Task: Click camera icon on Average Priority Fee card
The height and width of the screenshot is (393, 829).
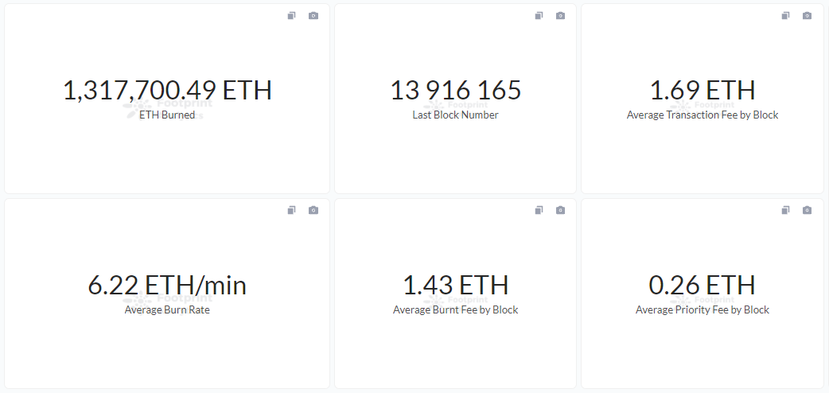Action: click(x=807, y=211)
